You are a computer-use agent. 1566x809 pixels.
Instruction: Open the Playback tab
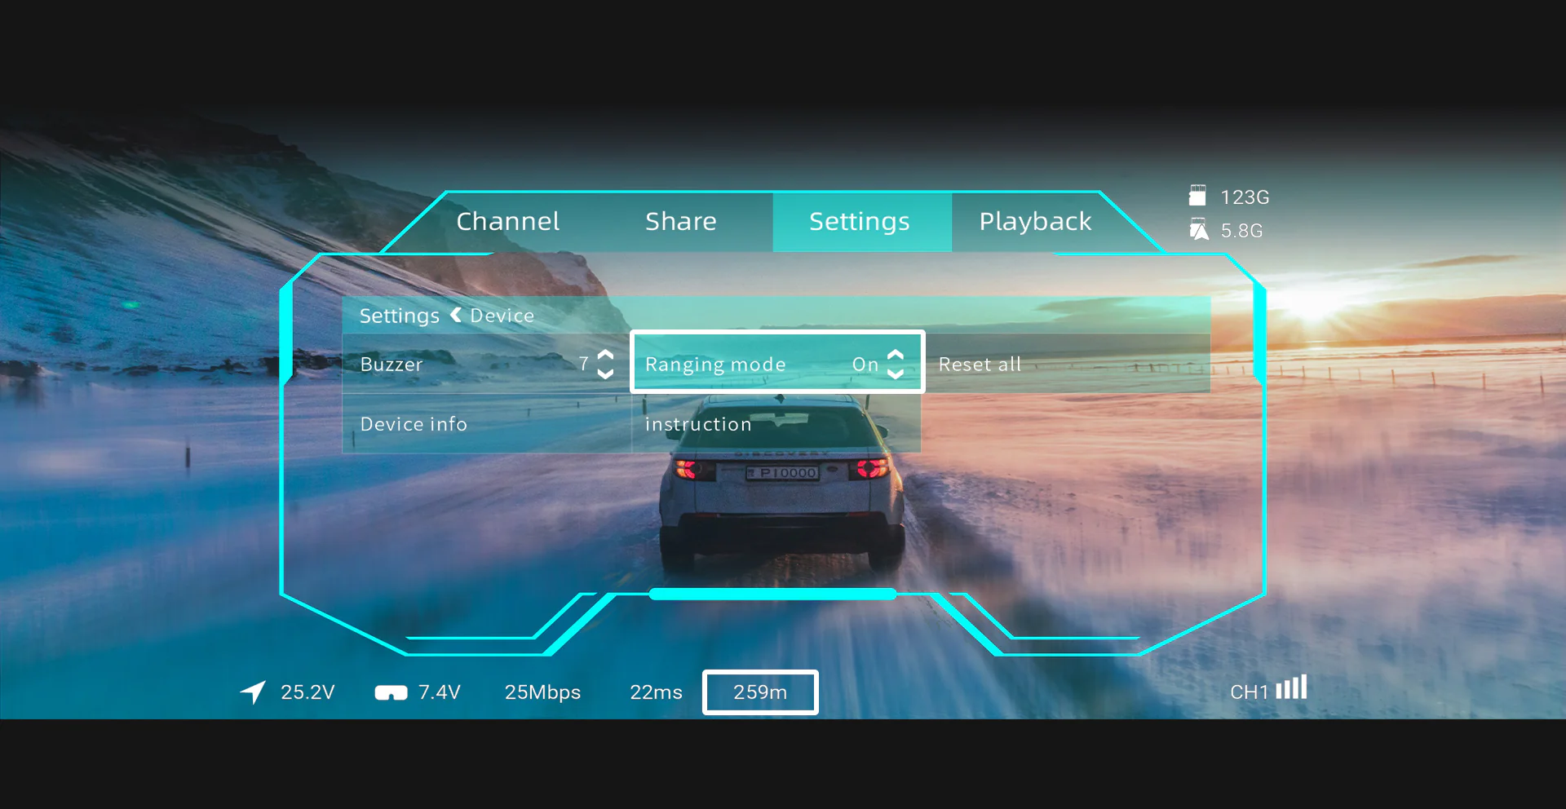coord(1034,221)
